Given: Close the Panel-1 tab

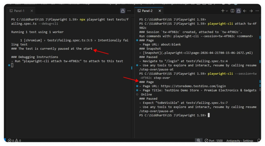Looking at the screenshot, I should 32,11.
